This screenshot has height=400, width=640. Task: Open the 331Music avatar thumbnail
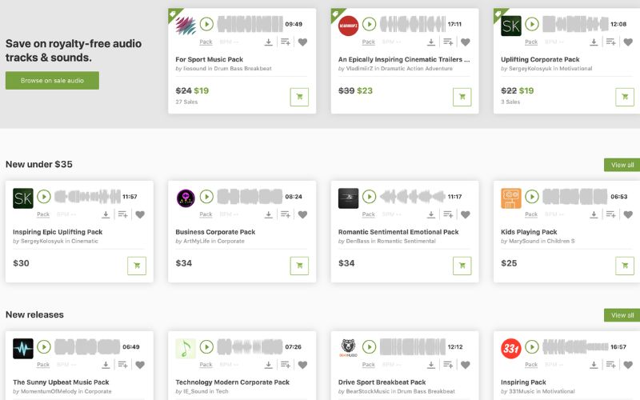tap(511, 349)
